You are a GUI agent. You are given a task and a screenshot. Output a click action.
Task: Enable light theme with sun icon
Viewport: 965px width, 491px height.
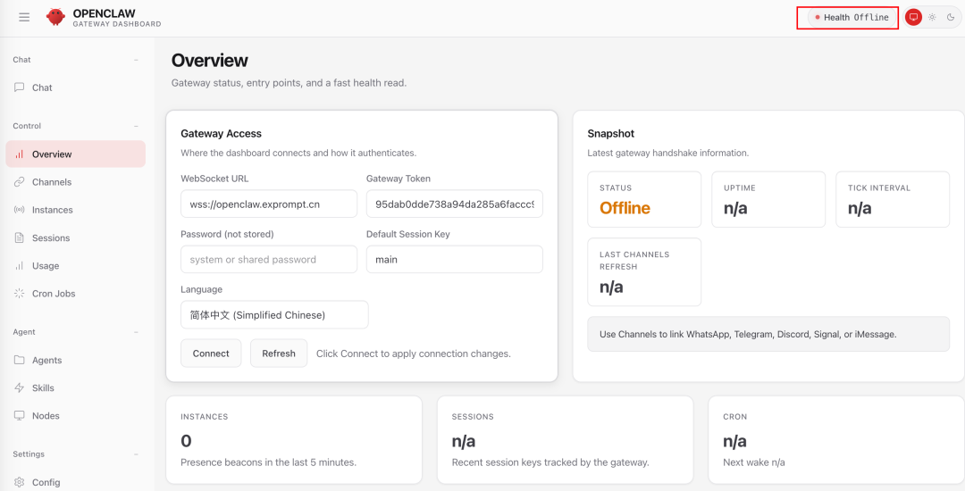(932, 17)
